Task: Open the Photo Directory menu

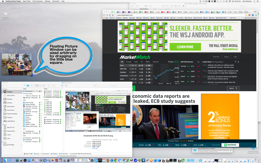Action: 38,1
